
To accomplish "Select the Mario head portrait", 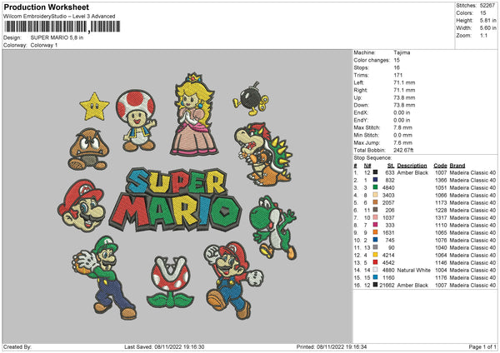I will [82, 206].
